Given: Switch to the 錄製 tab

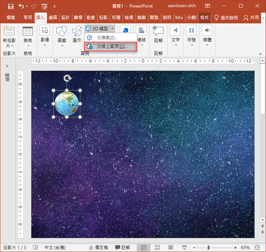Looking at the screenshot, I should point(141,17).
